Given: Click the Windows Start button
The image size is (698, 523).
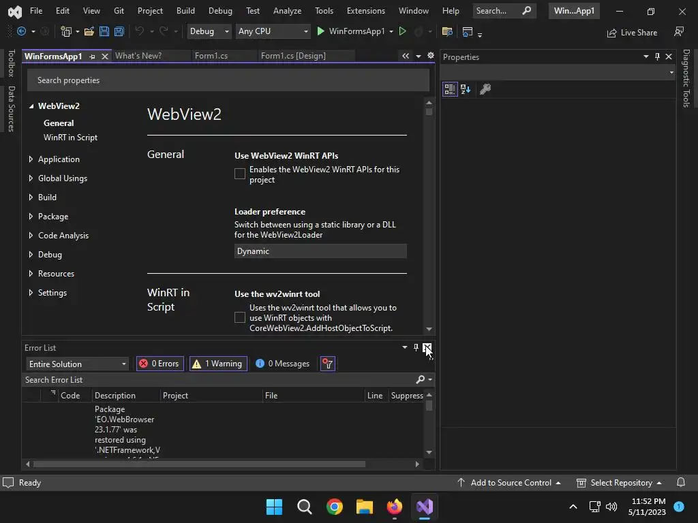Looking at the screenshot, I should (274, 507).
